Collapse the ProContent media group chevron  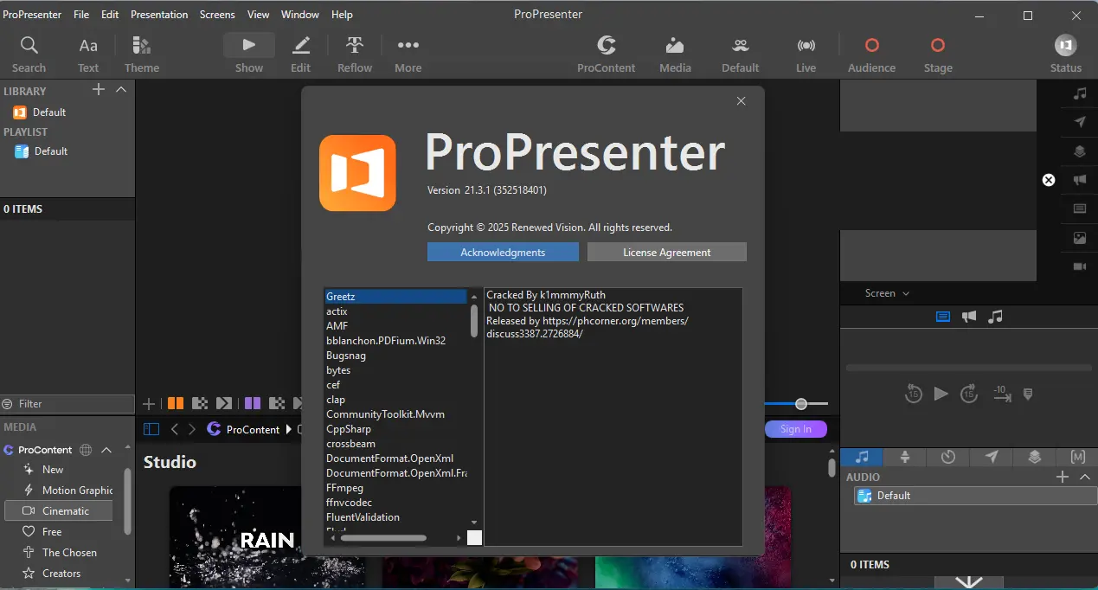(x=106, y=450)
